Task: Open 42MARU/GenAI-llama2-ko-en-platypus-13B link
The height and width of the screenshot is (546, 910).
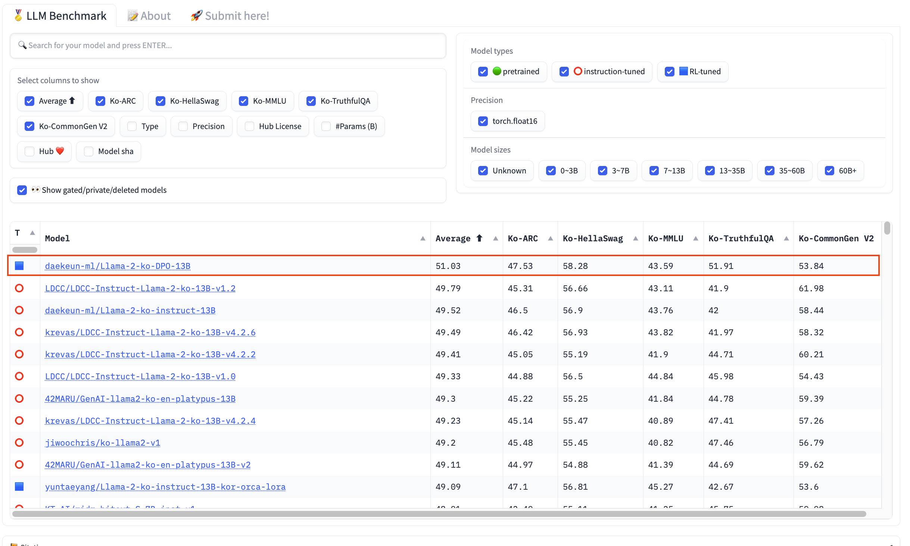Action: coord(140,399)
